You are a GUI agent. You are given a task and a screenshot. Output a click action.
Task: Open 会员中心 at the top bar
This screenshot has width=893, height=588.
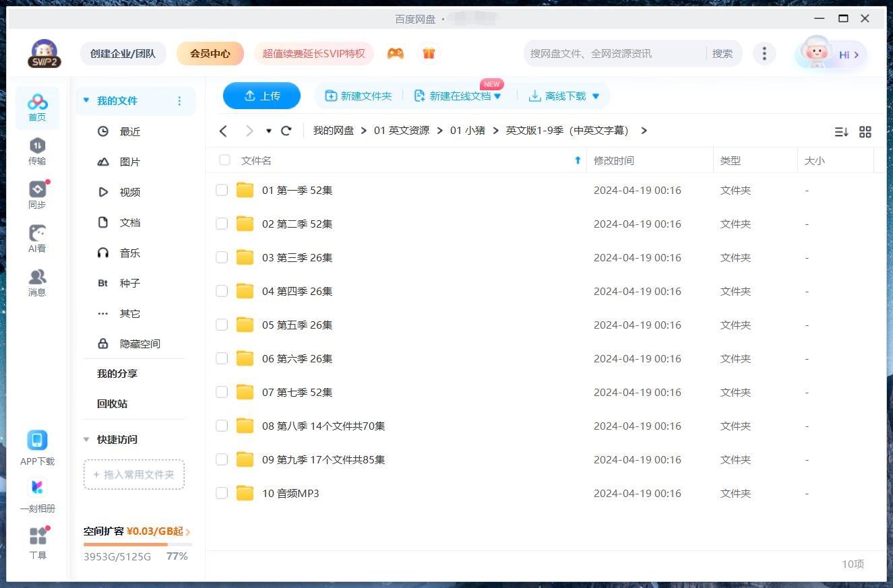tap(210, 53)
